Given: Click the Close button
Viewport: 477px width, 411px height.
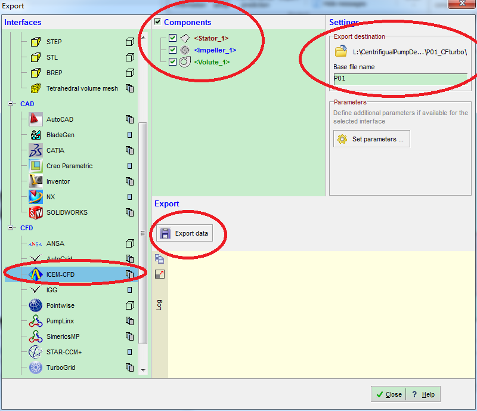Looking at the screenshot, I should (389, 394).
